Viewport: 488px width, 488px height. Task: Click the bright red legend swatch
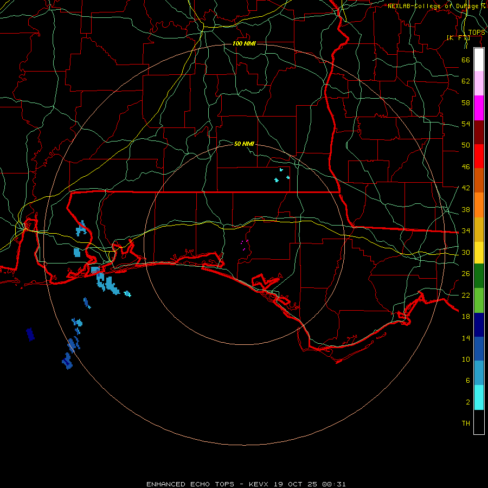(479, 156)
